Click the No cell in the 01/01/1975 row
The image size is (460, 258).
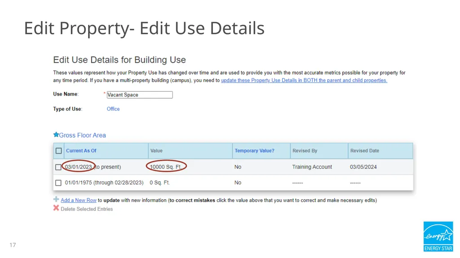(x=238, y=183)
